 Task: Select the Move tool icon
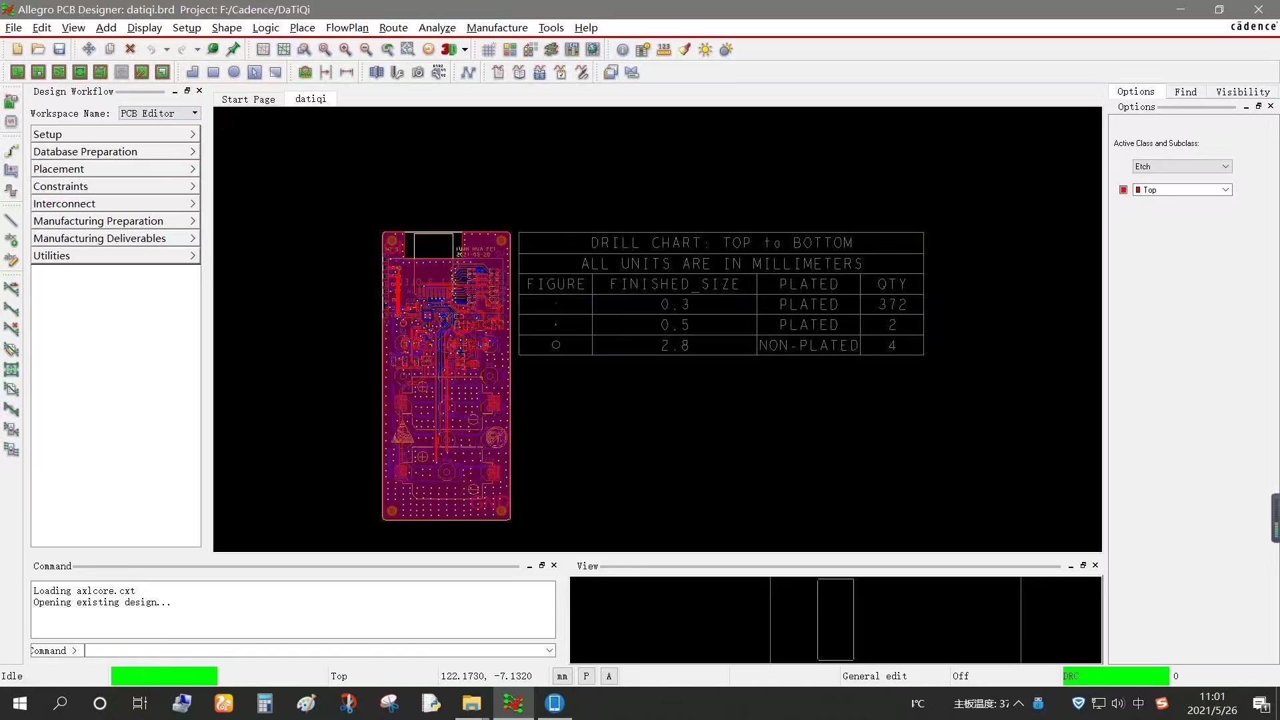[89, 49]
